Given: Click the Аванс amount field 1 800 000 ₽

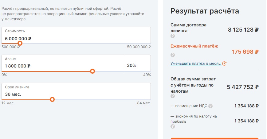Looking at the screenshot, I should point(62,63).
